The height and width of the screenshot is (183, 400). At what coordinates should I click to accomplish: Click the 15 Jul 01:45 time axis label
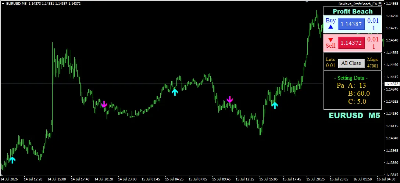tap(151, 179)
